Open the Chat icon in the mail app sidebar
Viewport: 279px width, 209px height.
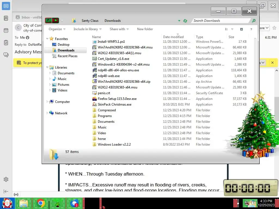click(6, 55)
